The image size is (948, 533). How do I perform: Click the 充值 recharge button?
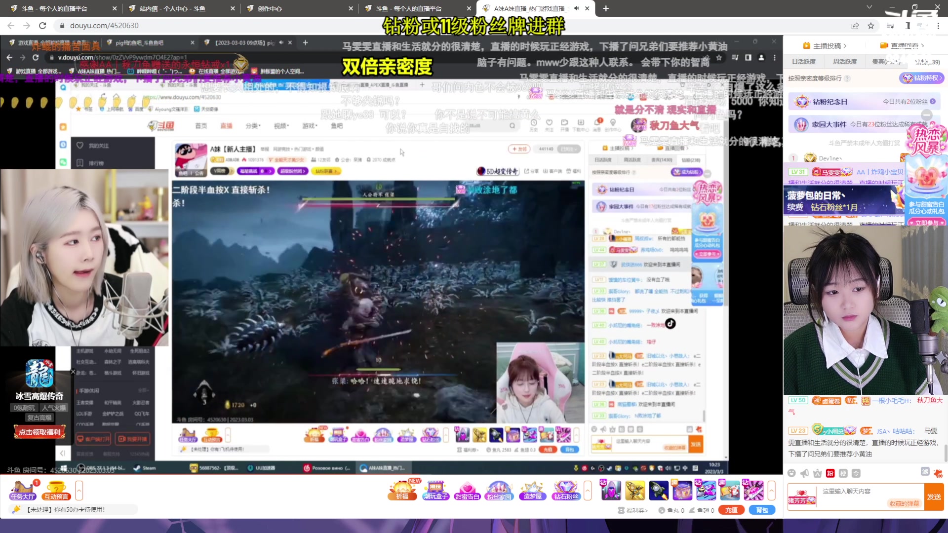731,510
